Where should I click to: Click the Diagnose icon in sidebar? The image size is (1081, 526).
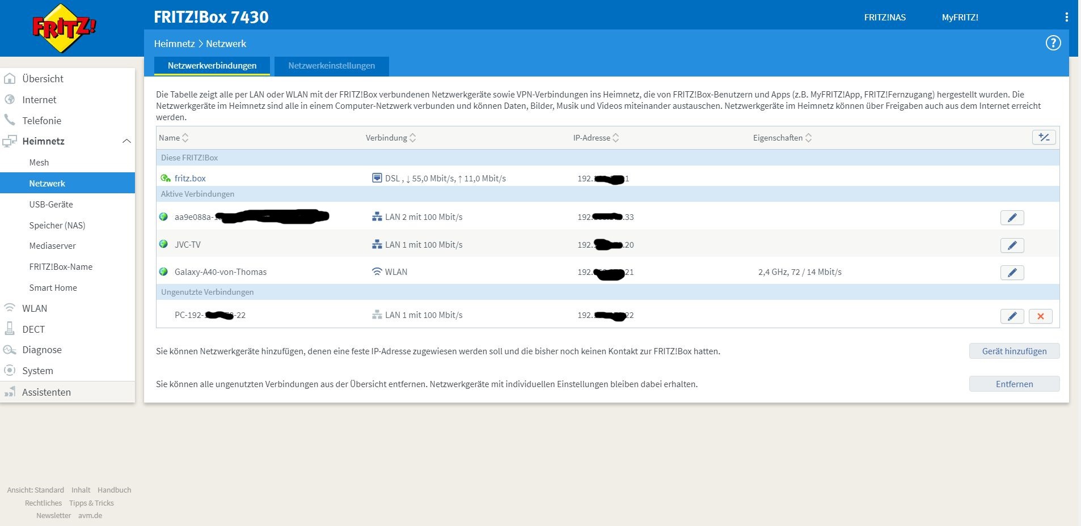(x=10, y=350)
